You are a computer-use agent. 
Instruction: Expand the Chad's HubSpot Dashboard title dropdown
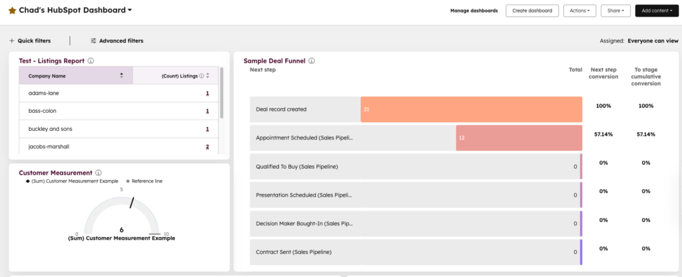tap(130, 11)
